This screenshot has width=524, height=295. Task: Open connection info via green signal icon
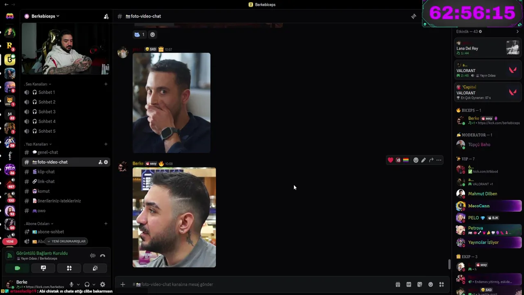[x=10, y=256]
